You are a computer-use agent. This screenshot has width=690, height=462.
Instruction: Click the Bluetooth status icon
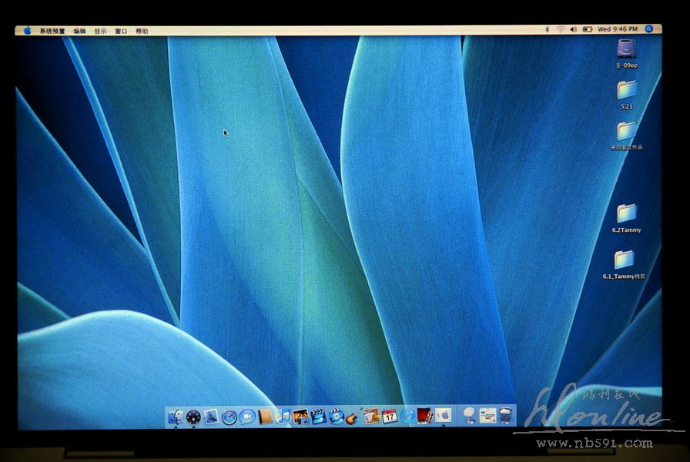[548, 29]
